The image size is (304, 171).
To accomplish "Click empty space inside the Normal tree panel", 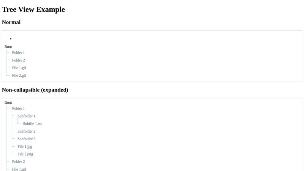I will click(x=165, y=58).
